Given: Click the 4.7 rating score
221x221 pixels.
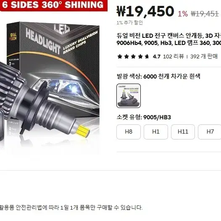Looking at the screenshot, I should tap(157, 57).
